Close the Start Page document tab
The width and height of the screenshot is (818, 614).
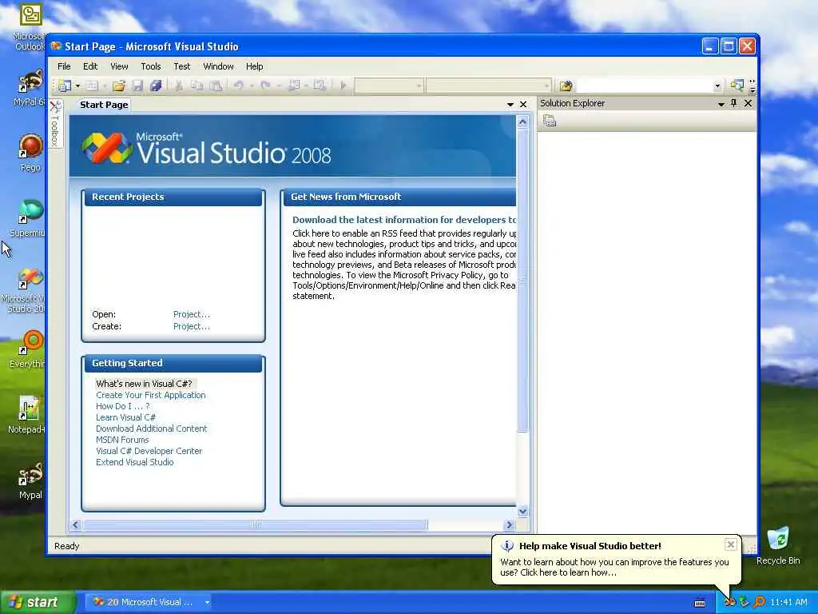tap(523, 105)
